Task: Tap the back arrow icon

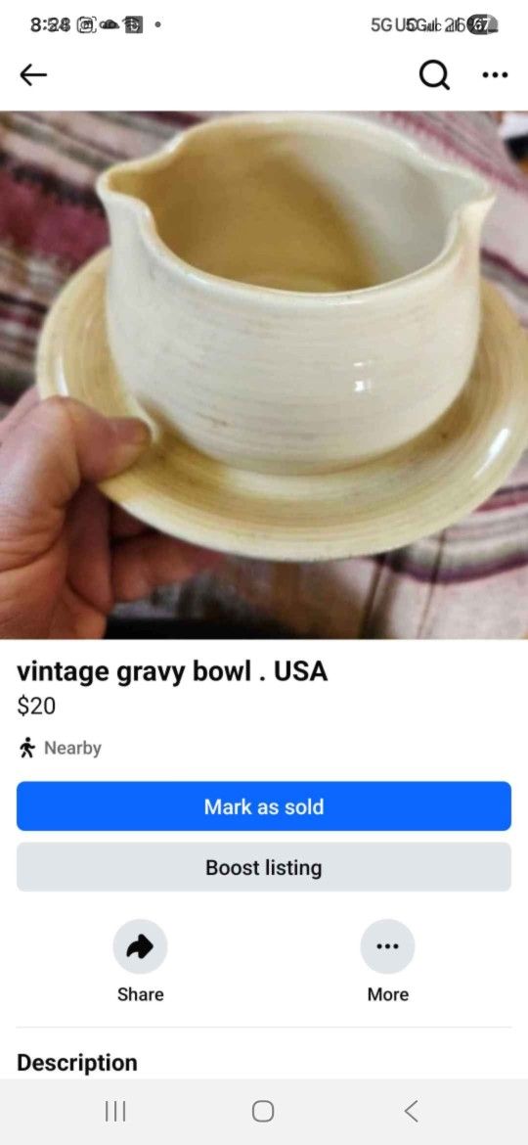Action: click(33, 74)
